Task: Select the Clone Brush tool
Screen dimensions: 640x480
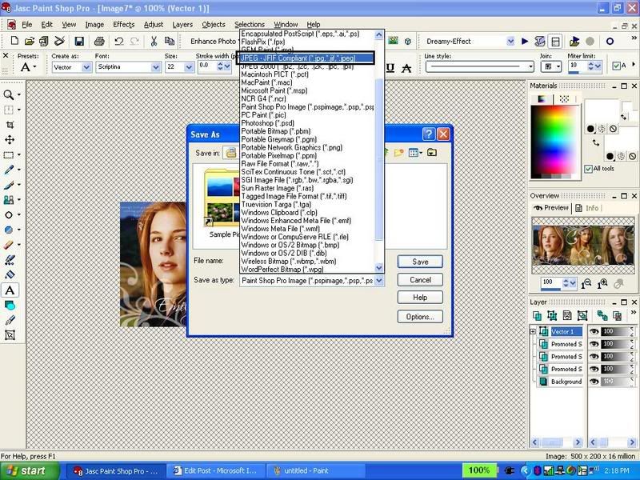Action: pyautogui.click(x=9, y=200)
